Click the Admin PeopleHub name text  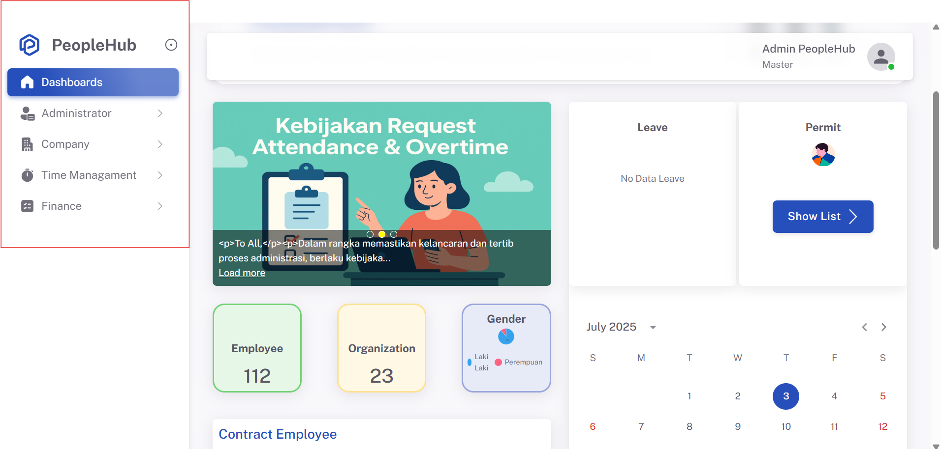point(809,49)
